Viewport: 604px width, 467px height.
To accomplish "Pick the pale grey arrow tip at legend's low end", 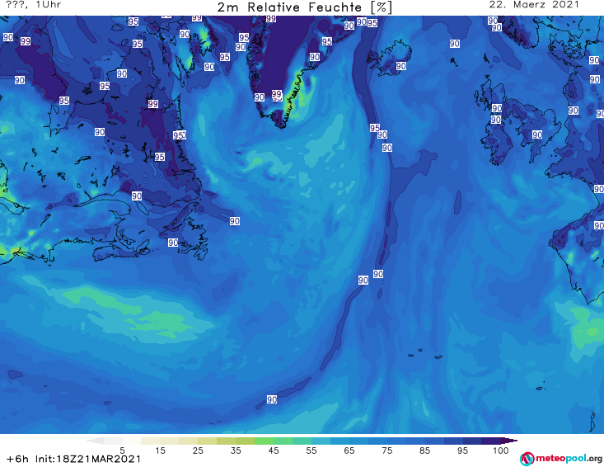I will coord(95,441).
